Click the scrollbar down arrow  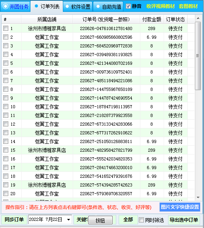click(198, 197)
